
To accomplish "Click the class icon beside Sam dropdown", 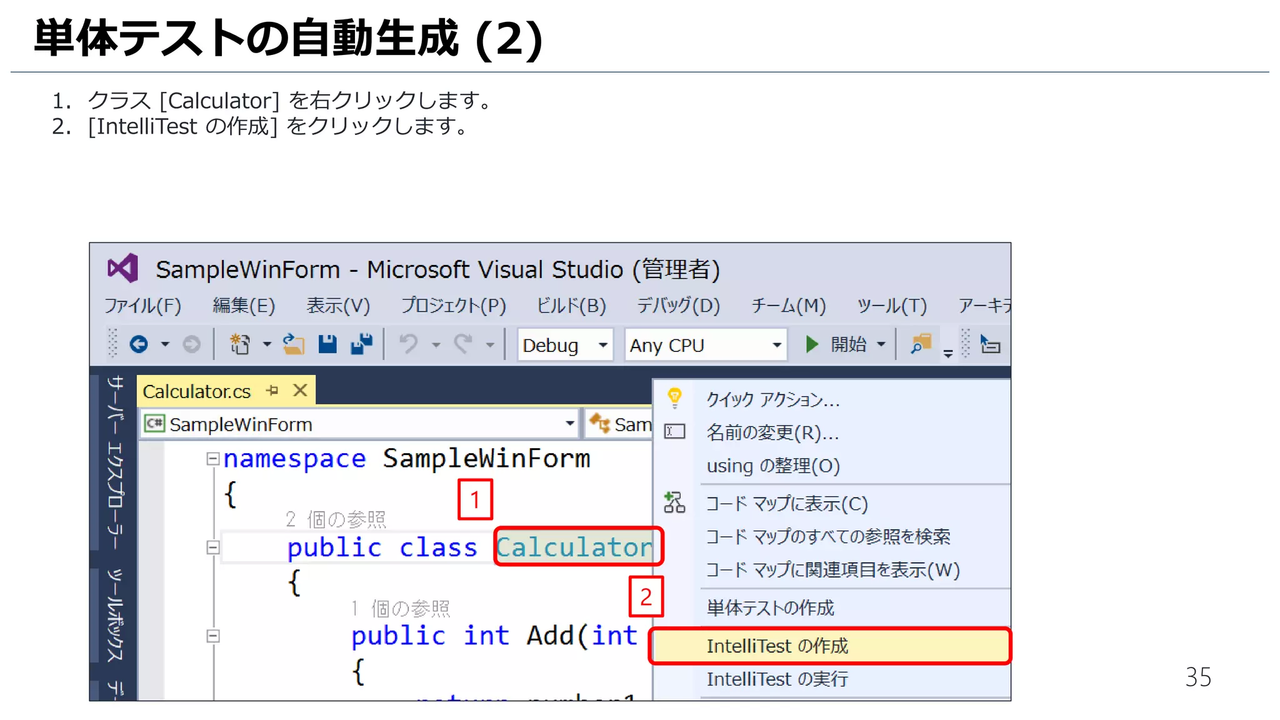I will coord(599,423).
